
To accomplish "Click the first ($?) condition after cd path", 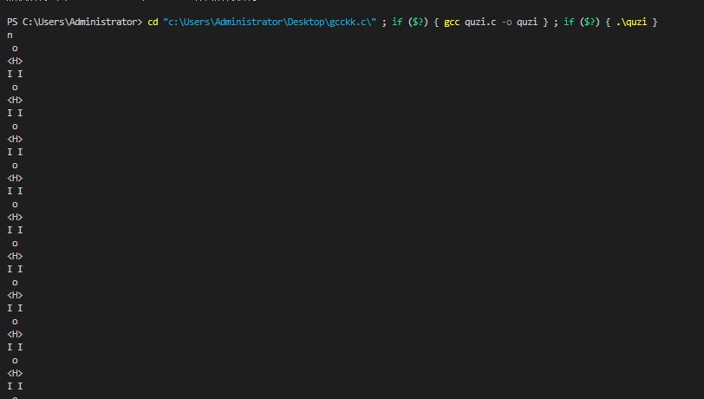I will (418, 21).
